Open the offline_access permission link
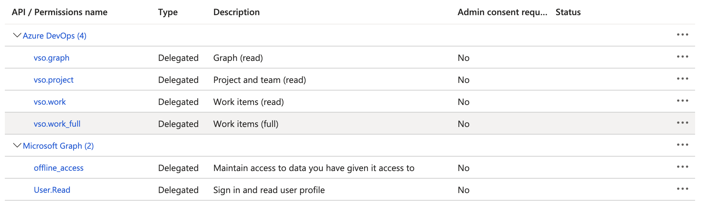Viewport: 722px width, 212px height. (59, 168)
